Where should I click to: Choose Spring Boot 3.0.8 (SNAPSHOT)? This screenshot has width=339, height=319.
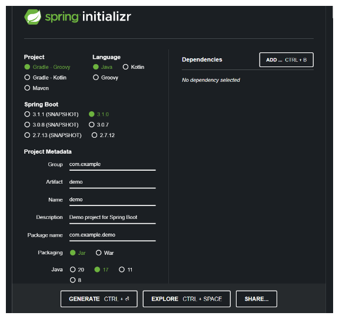[51, 125]
